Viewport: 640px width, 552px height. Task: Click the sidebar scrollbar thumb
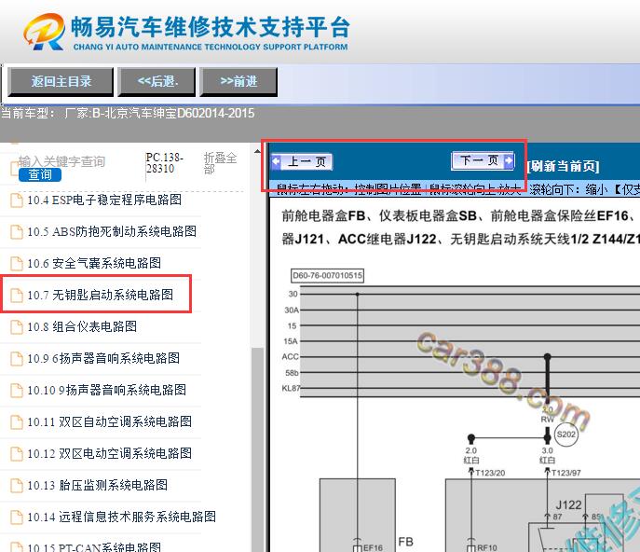pos(257,449)
